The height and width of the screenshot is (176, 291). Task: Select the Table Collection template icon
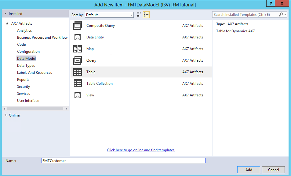click(78, 84)
